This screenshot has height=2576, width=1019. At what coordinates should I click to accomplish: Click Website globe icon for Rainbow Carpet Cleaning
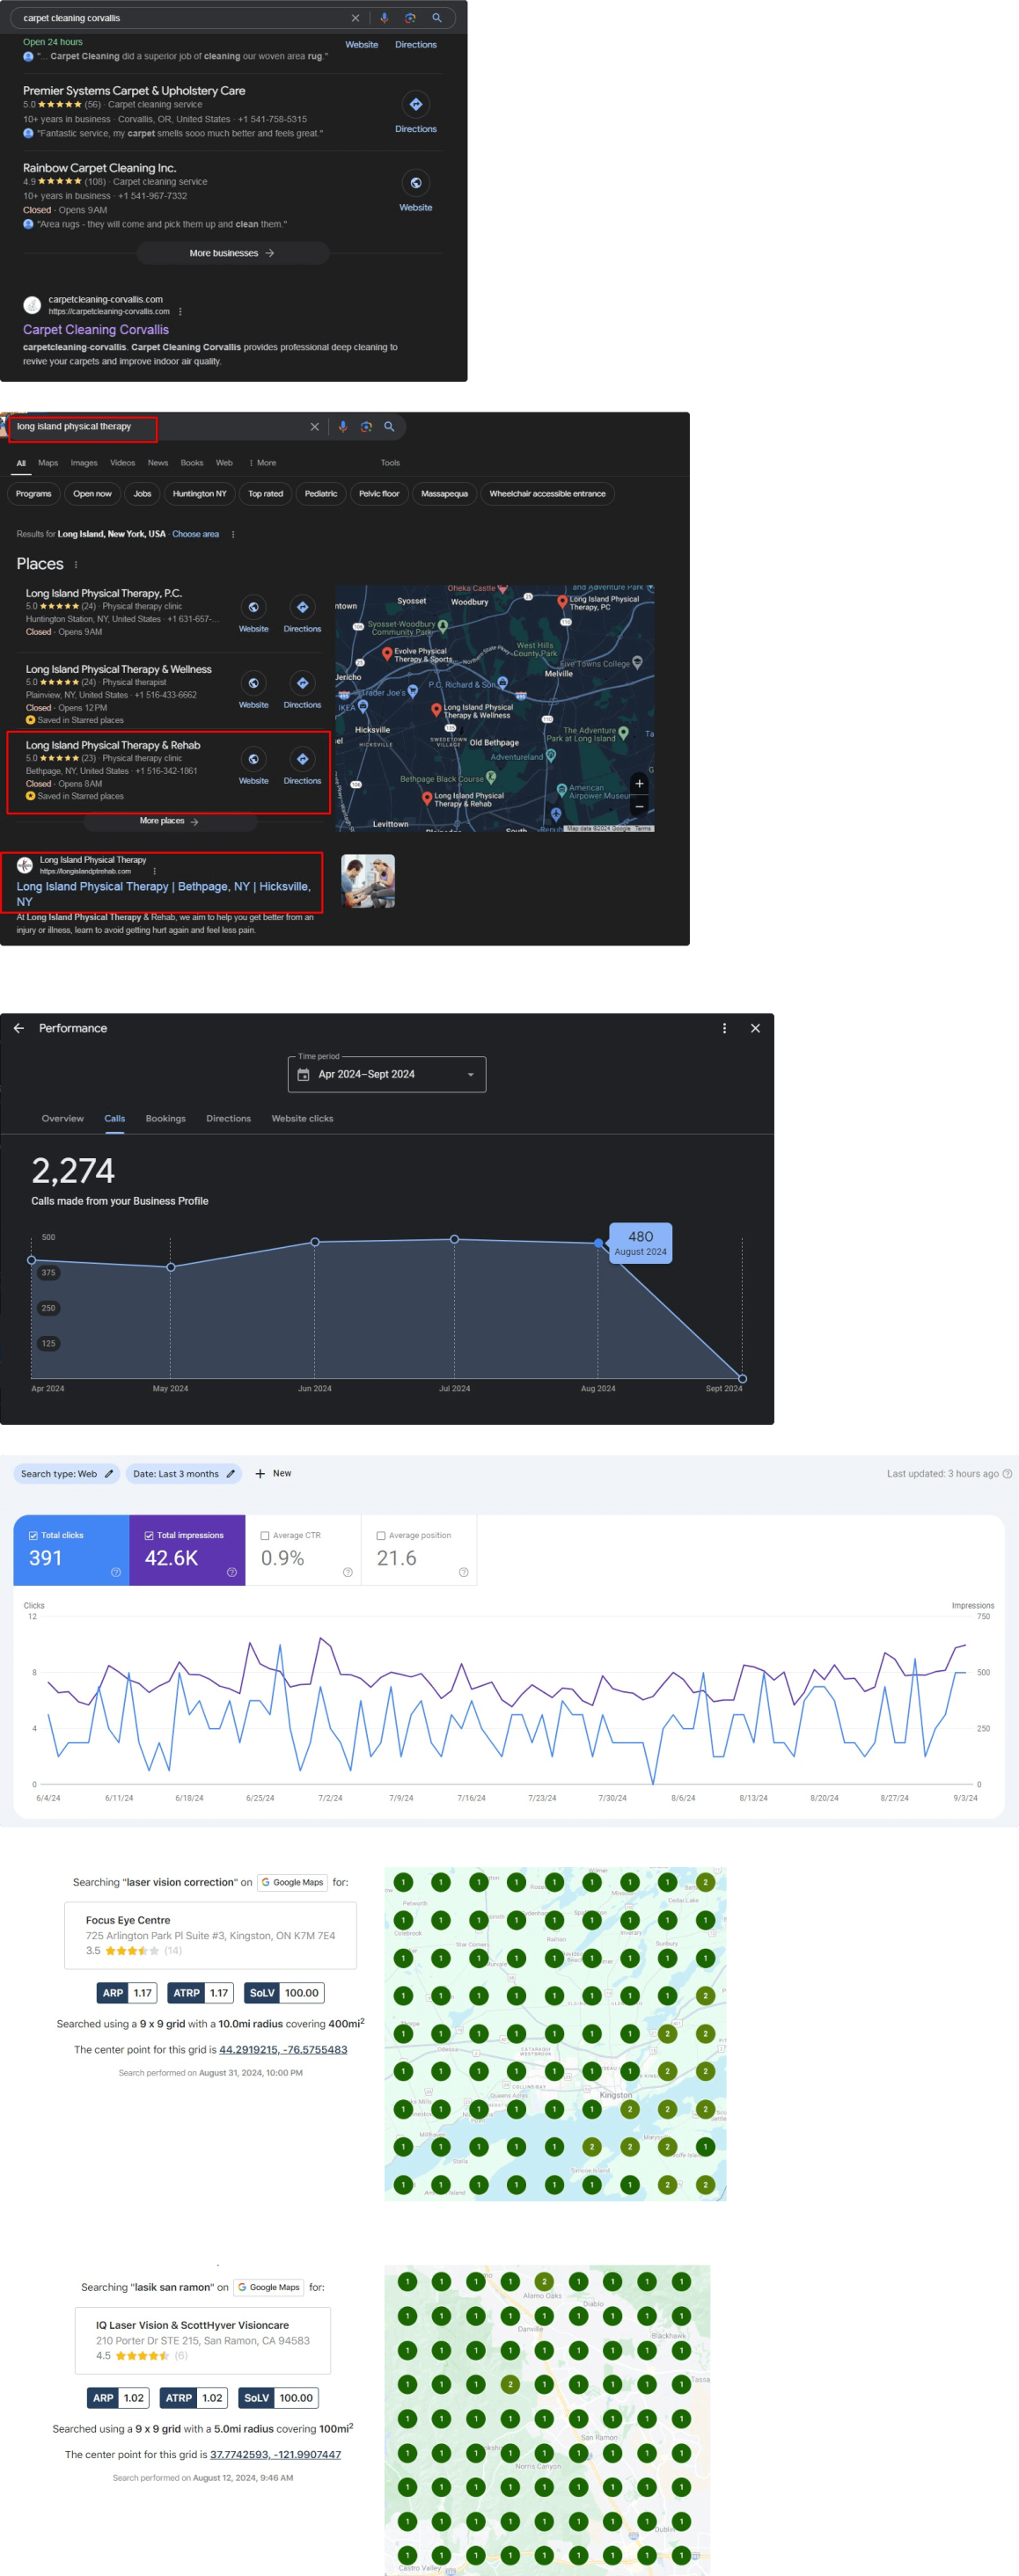click(416, 183)
